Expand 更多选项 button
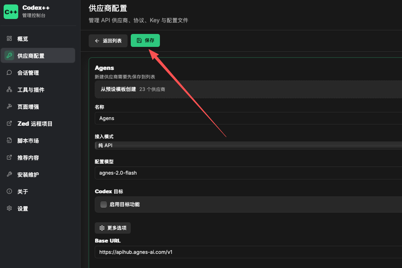The image size is (402, 268). click(x=113, y=228)
